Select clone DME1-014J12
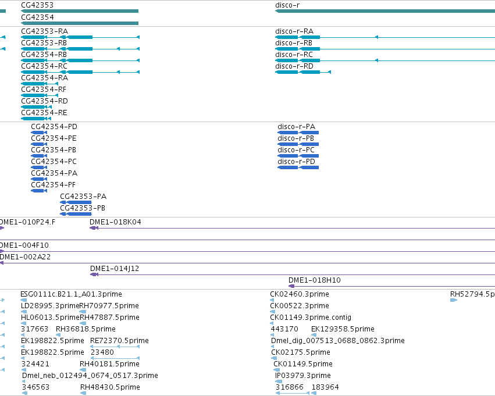495x396 pixels. (115, 269)
